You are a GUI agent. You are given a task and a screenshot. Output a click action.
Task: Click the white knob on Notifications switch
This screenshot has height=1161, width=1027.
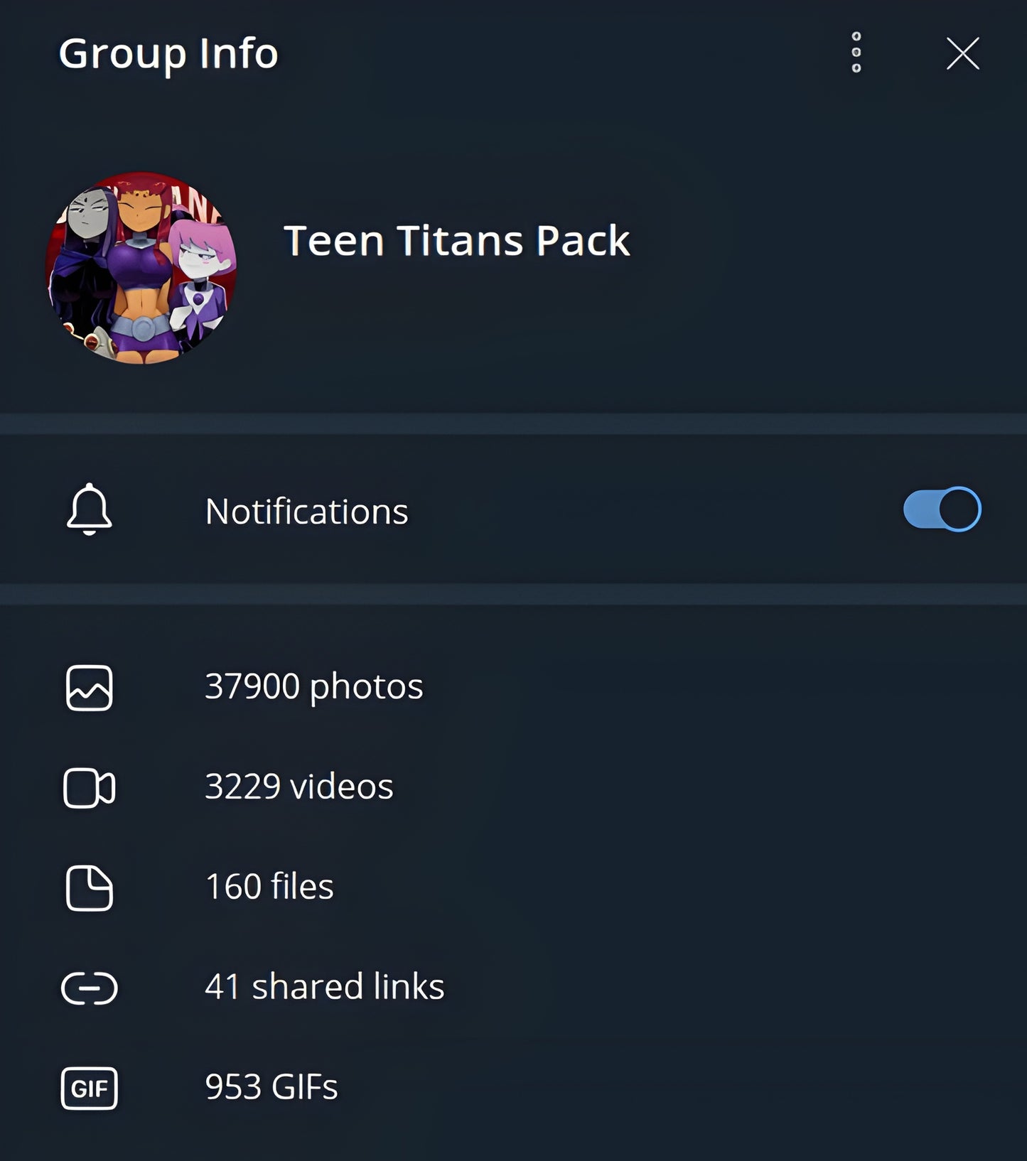(959, 509)
